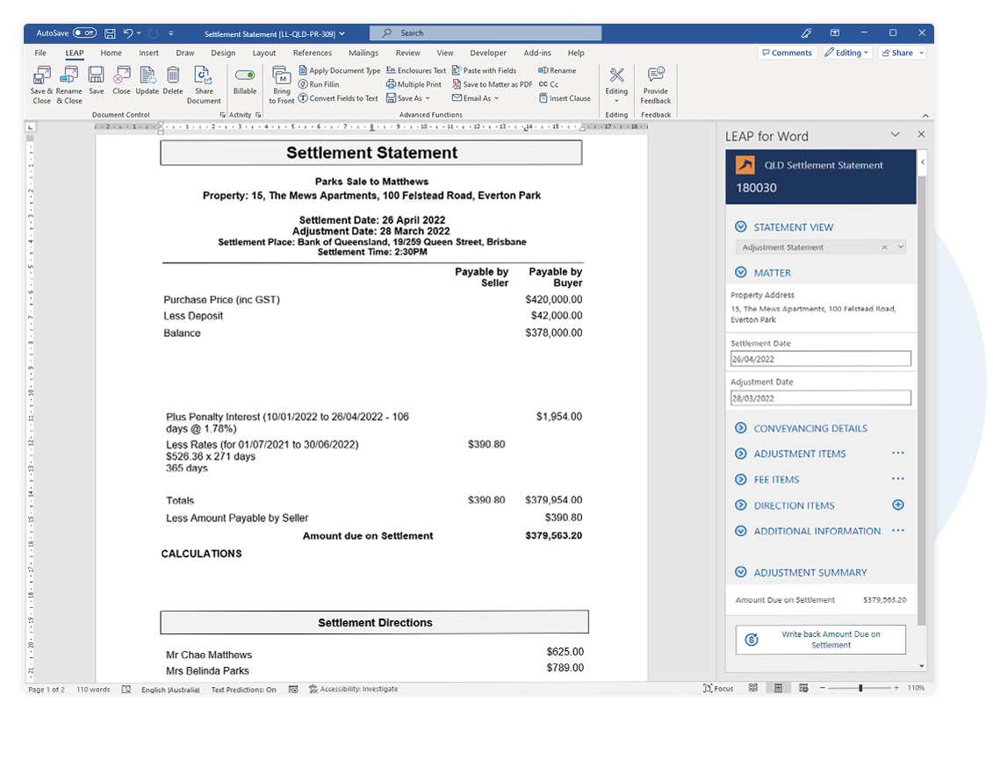Click the Cc command

coord(549,84)
